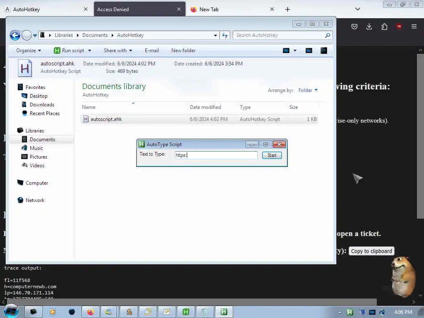Image resolution: width=424 pixels, height=318 pixels.
Task: Click the uBlock Origin toolbar icon
Action: 399,26
